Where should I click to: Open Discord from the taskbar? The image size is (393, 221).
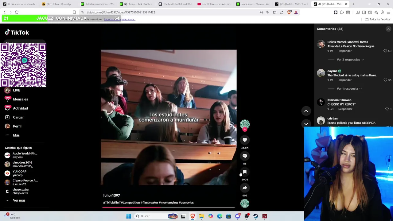click(x=238, y=216)
